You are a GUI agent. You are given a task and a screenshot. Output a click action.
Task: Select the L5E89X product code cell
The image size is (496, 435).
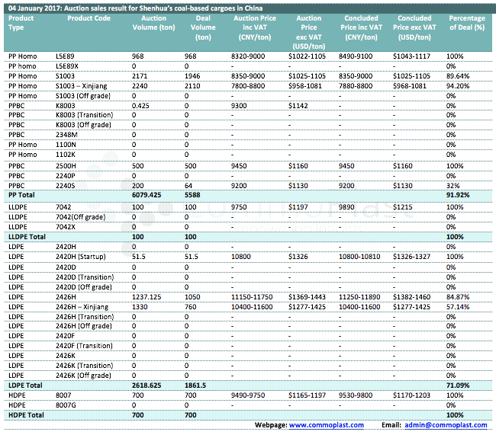pyautogui.click(x=69, y=66)
